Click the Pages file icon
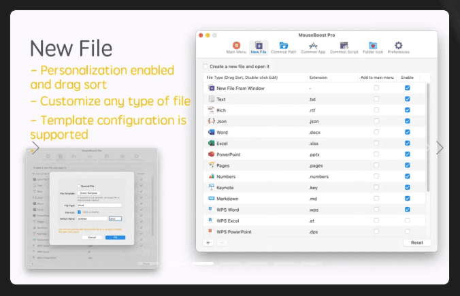The image size is (460, 296). pos(211,165)
